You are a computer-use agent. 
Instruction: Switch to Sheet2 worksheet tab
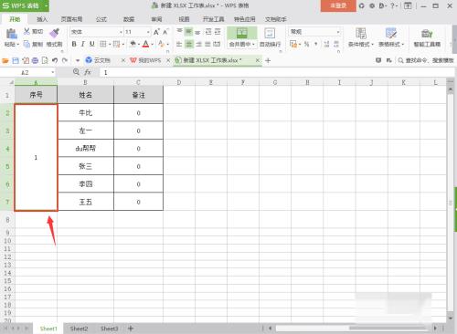pos(79,329)
